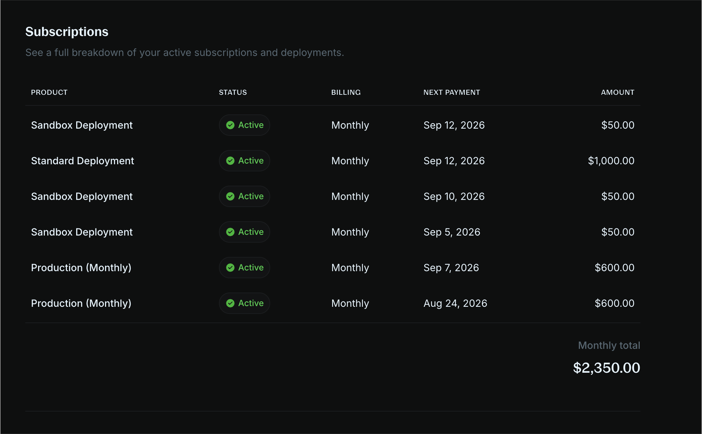Image resolution: width=702 pixels, height=434 pixels.
Task: Click the $2,350.00 total value
Action: pyautogui.click(x=607, y=368)
